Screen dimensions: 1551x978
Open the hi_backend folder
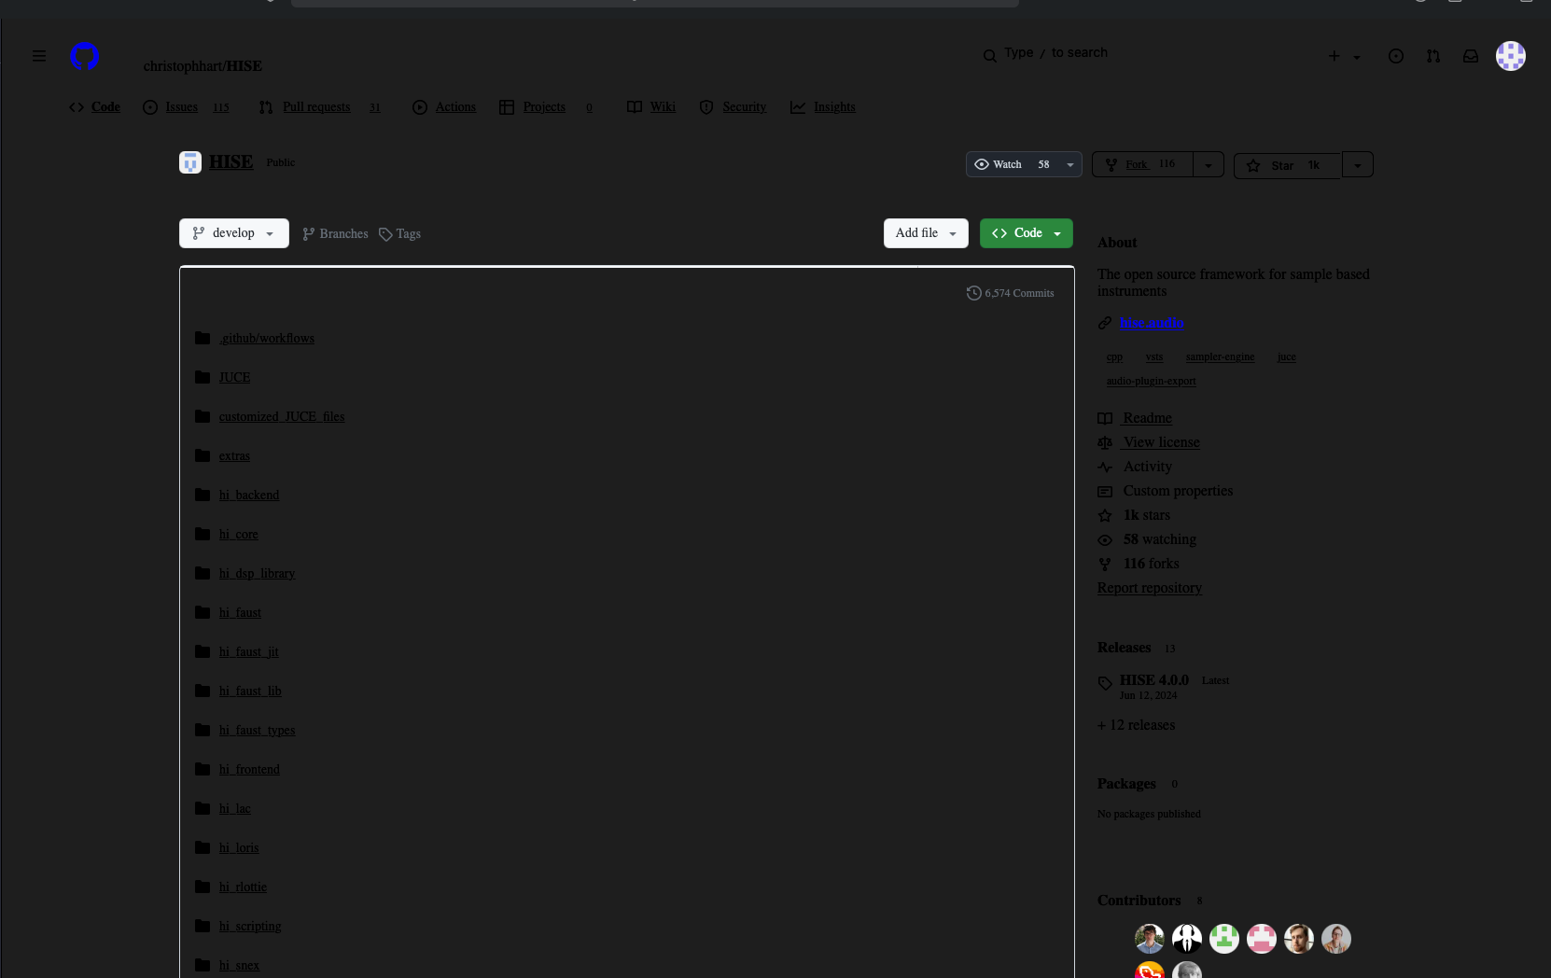coord(249,495)
